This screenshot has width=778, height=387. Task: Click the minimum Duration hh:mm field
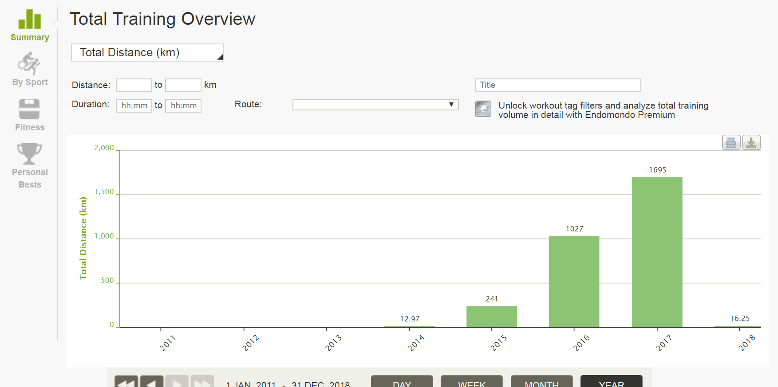[x=134, y=106]
